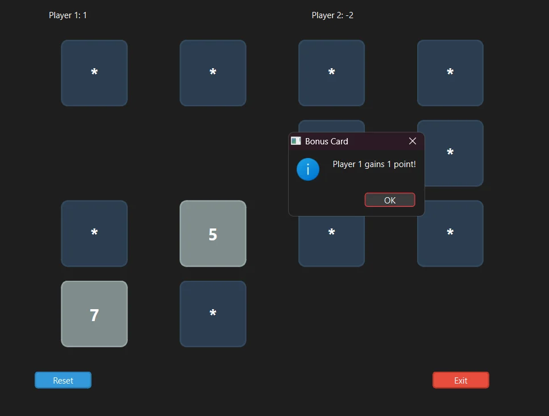Exit the game via the Exit button

tap(460, 380)
